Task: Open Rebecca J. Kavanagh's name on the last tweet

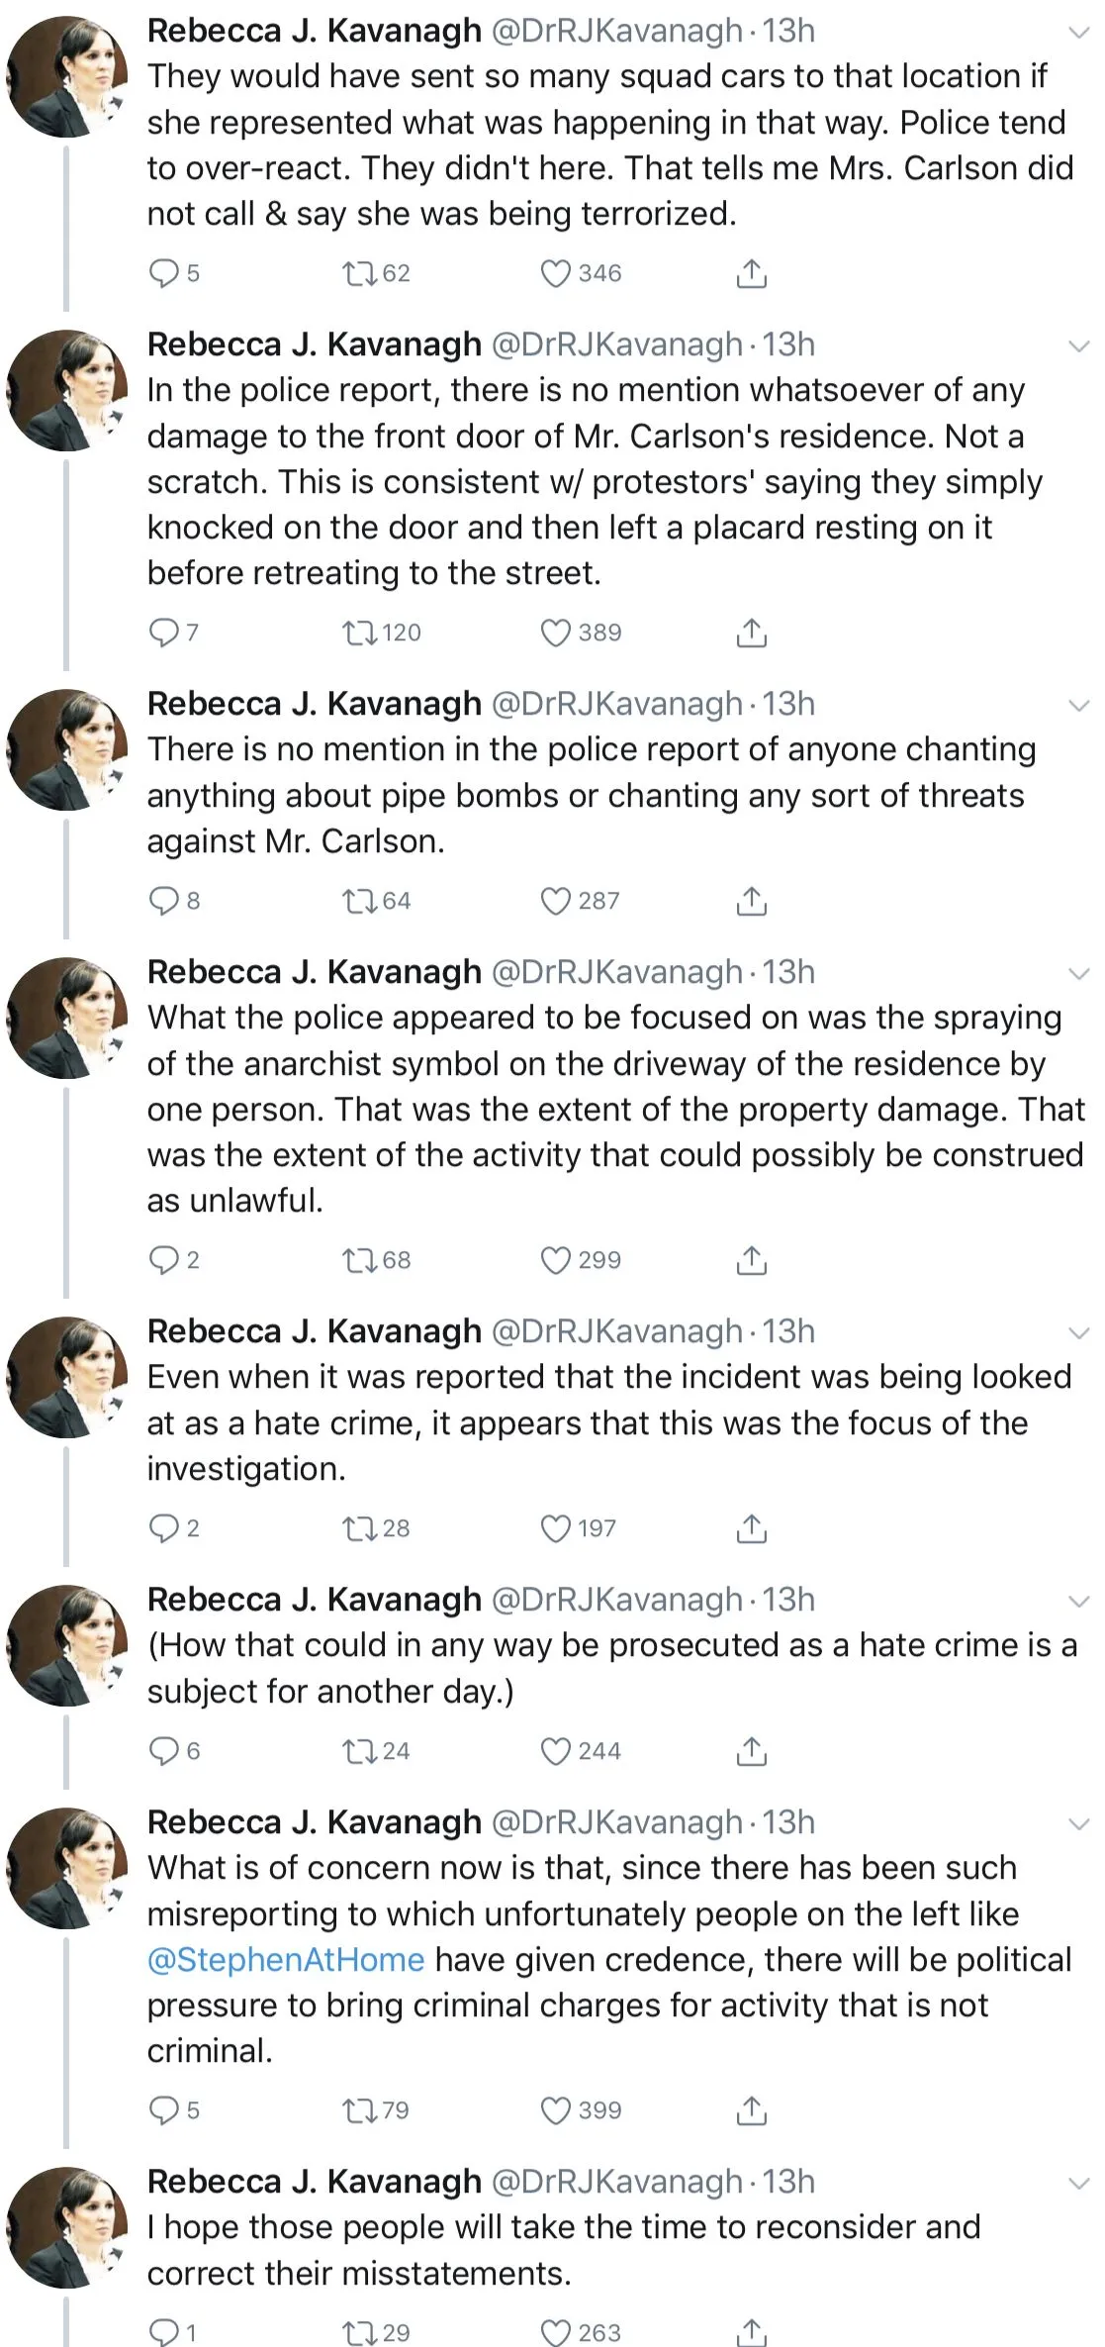Action: (x=314, y=2182)
